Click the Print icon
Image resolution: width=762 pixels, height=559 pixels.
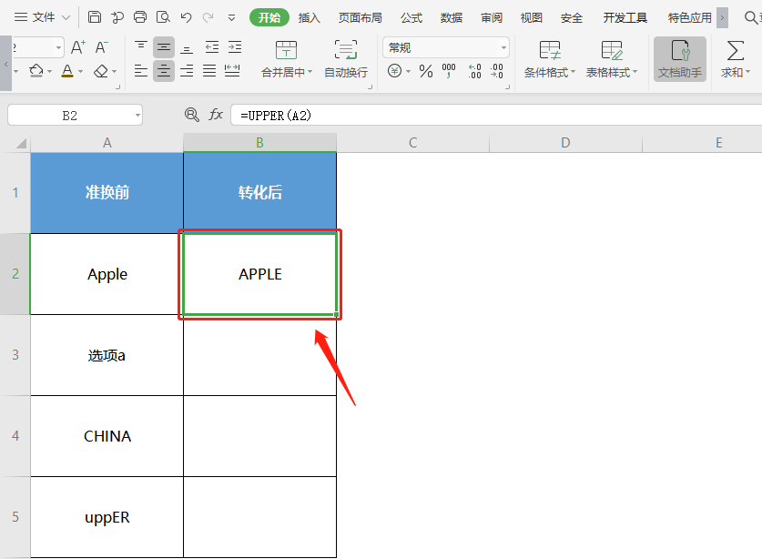(140, 17)
